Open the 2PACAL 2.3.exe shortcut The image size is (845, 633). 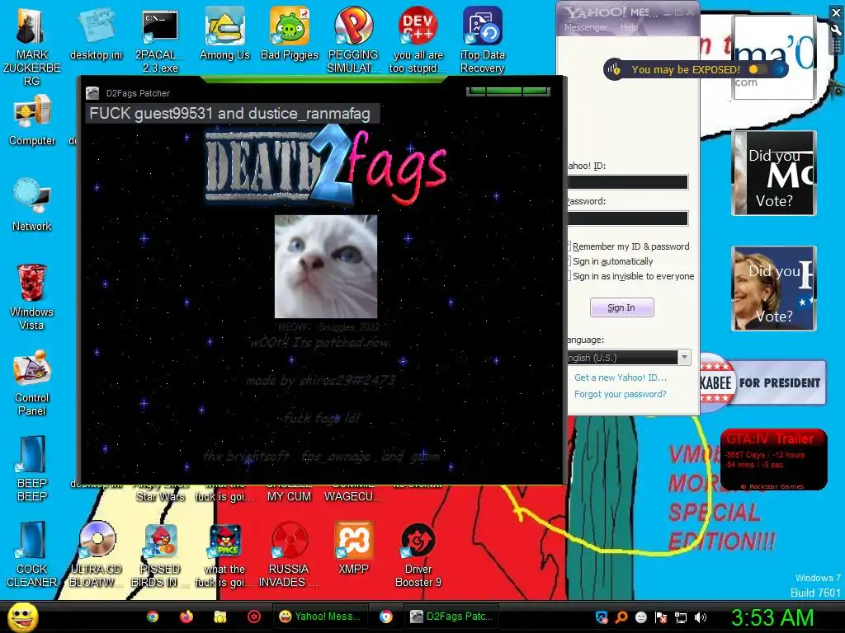(x=160, y=40)
